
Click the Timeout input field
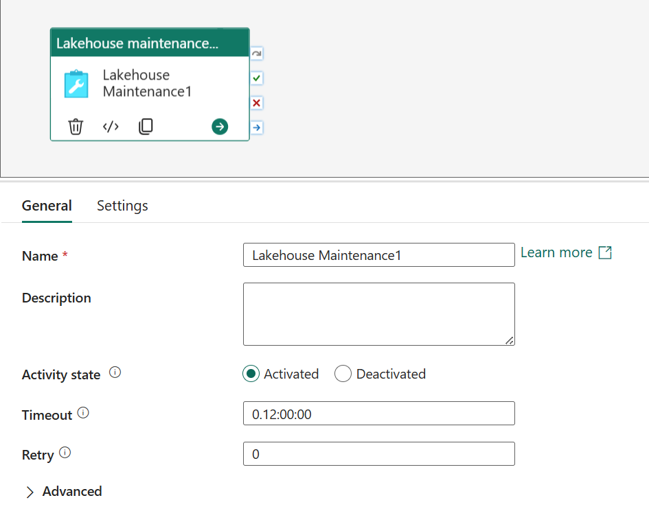378,414
